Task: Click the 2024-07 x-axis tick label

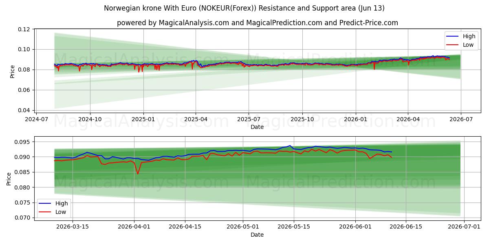Action: tap(37, 120)
